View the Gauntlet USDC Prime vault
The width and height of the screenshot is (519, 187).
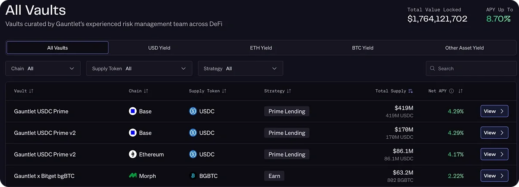pyautogui.click(x=494, y=111)
